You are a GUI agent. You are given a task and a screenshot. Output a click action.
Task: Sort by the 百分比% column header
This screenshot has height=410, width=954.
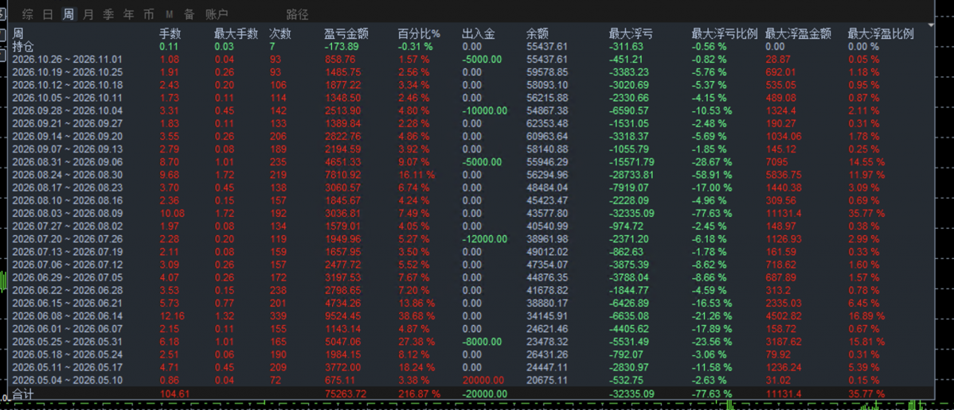419,35
